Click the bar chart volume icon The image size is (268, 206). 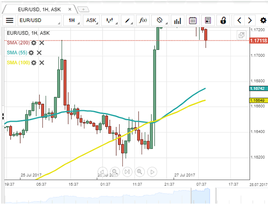coord(178,21)
